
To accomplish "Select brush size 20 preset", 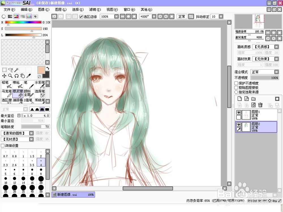I will [x=41, y=180].
